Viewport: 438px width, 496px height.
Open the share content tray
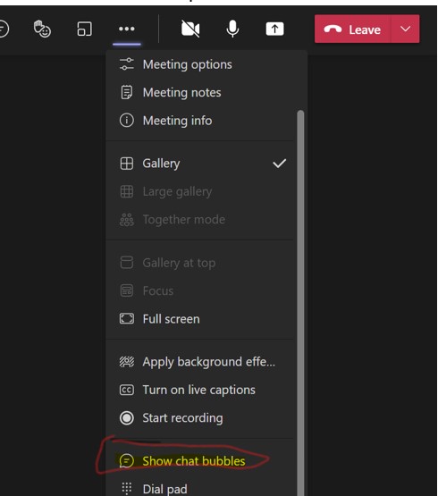tap(274, 29)
